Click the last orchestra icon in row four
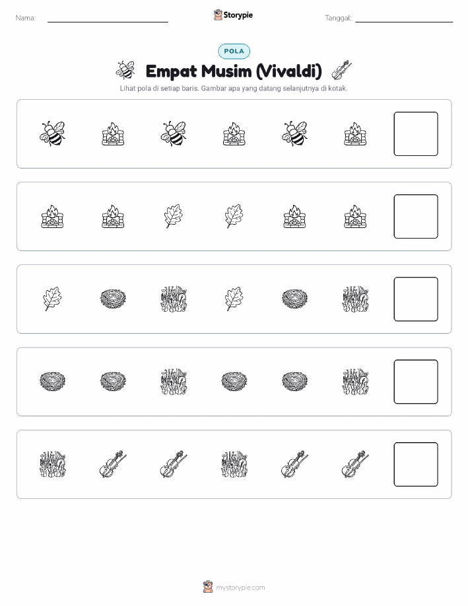This screenshot has height=606, width=468. [x=355, y=382]
